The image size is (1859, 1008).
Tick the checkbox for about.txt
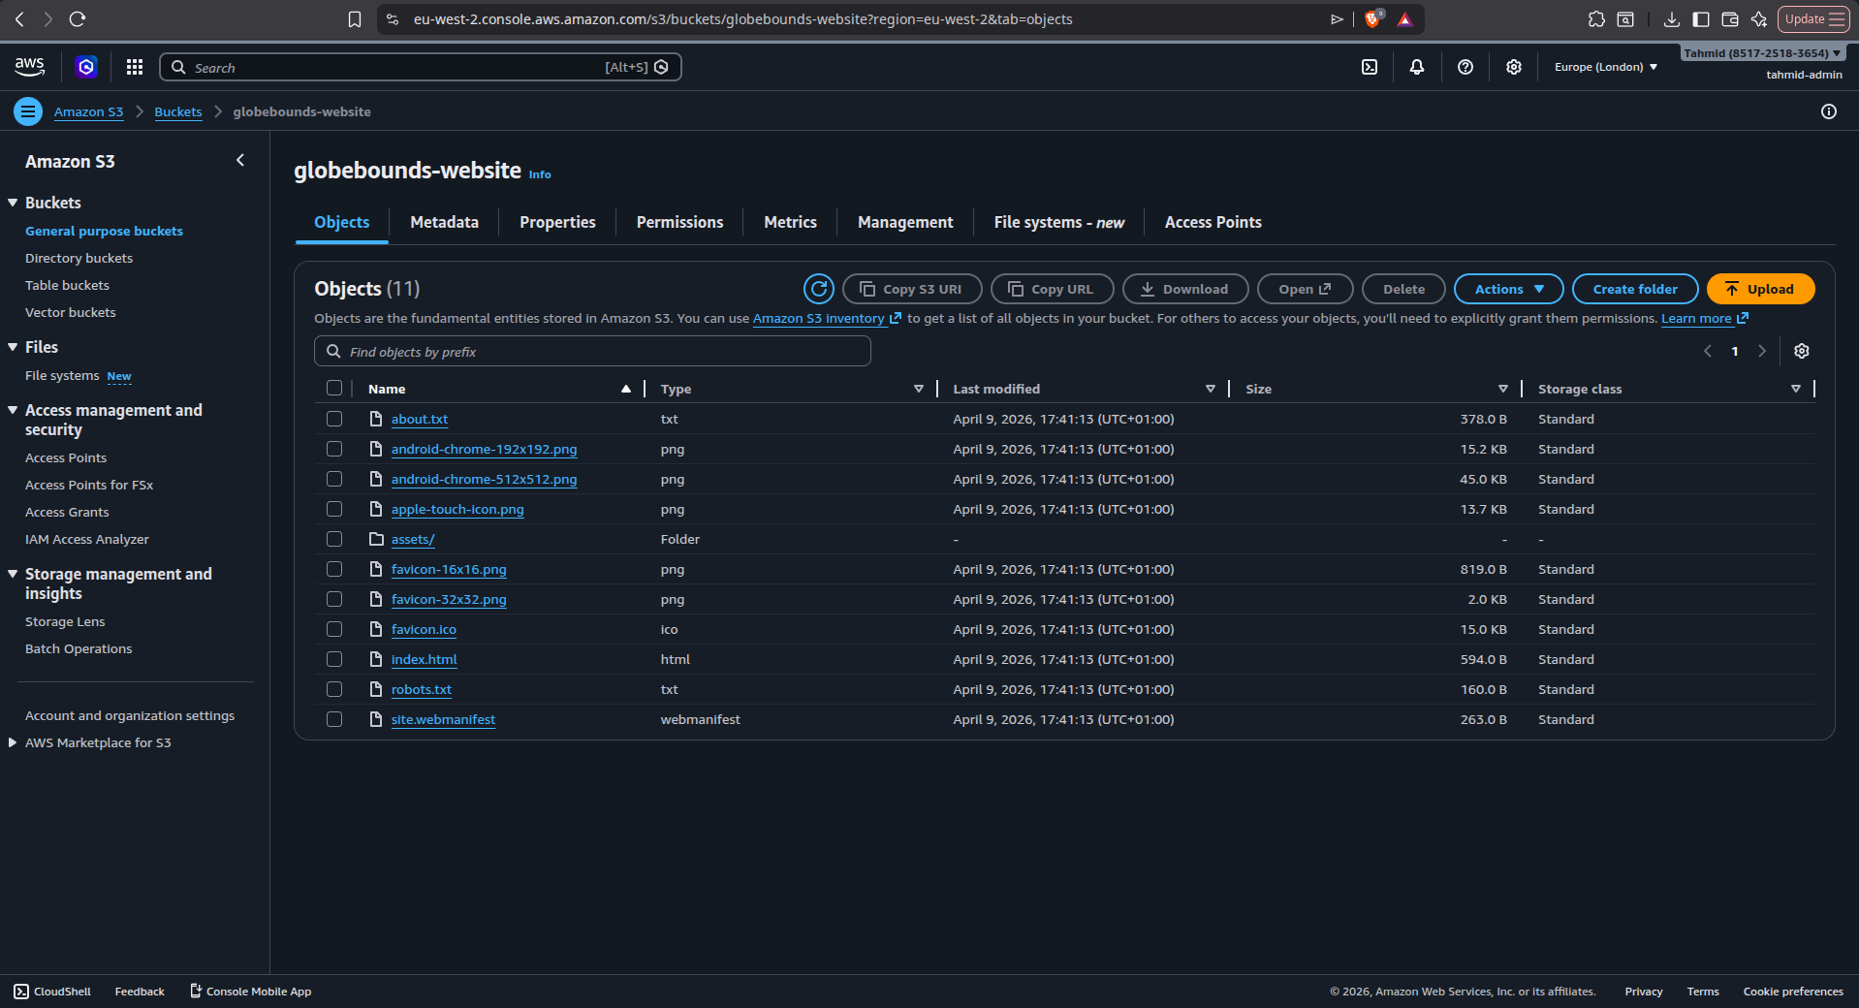point(334,419)
